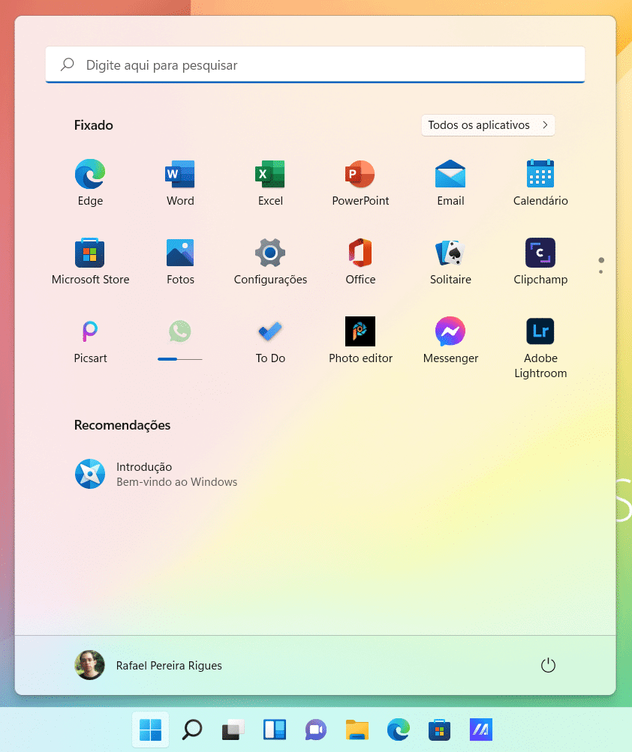Click the Start button on the taskbar
This screenshot has width=632, height=752.
click(150, 730)
